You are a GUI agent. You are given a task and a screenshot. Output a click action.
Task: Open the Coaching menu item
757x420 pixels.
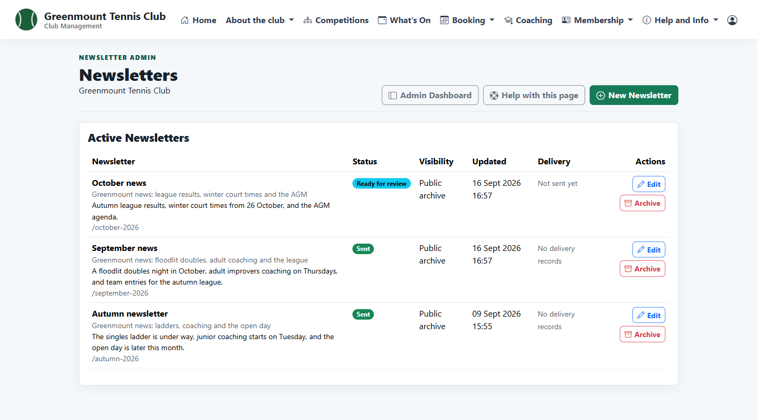(528, 20)
